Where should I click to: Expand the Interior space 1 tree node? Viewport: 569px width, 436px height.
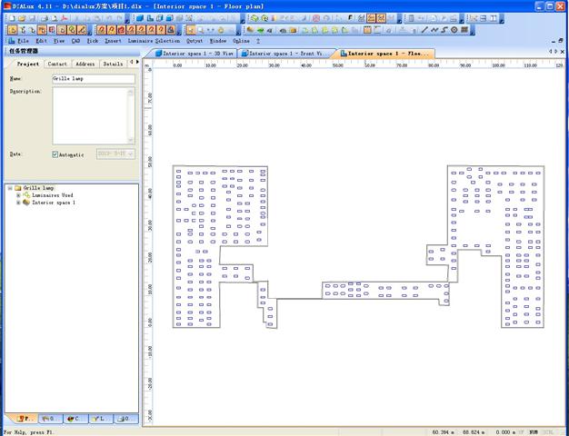tap(18, 203)
